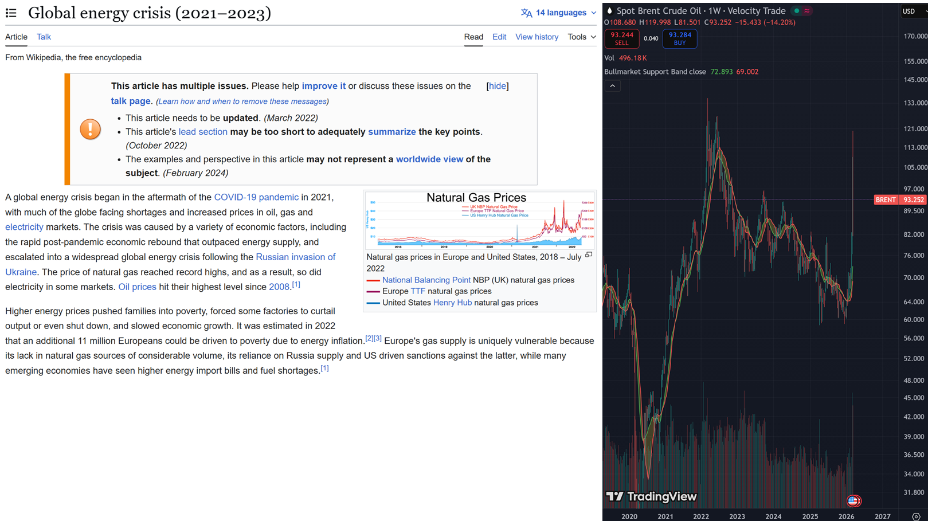Click the US flag event icon on timeline

pyautogui.click(x=853, y=501)
